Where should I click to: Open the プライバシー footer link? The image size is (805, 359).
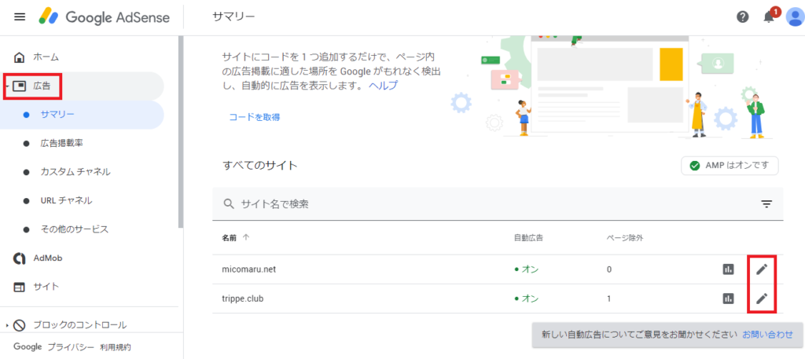70,347
